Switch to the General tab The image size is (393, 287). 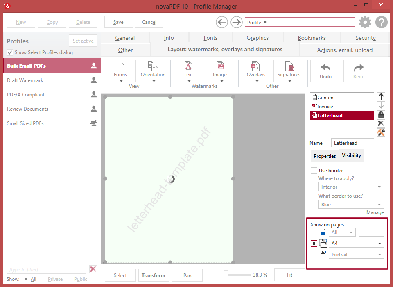tap(125, 38)
